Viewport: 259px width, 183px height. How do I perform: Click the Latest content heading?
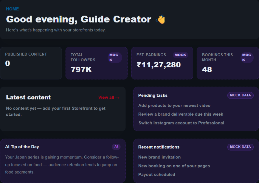[x=28, y=97]
